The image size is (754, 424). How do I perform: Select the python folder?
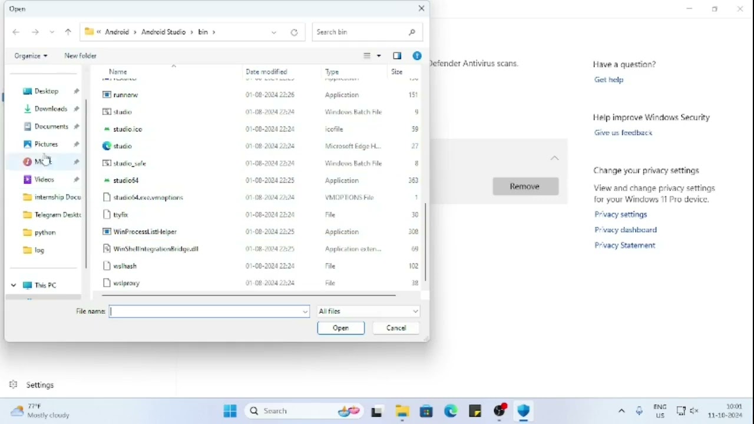tap(45, 233)
